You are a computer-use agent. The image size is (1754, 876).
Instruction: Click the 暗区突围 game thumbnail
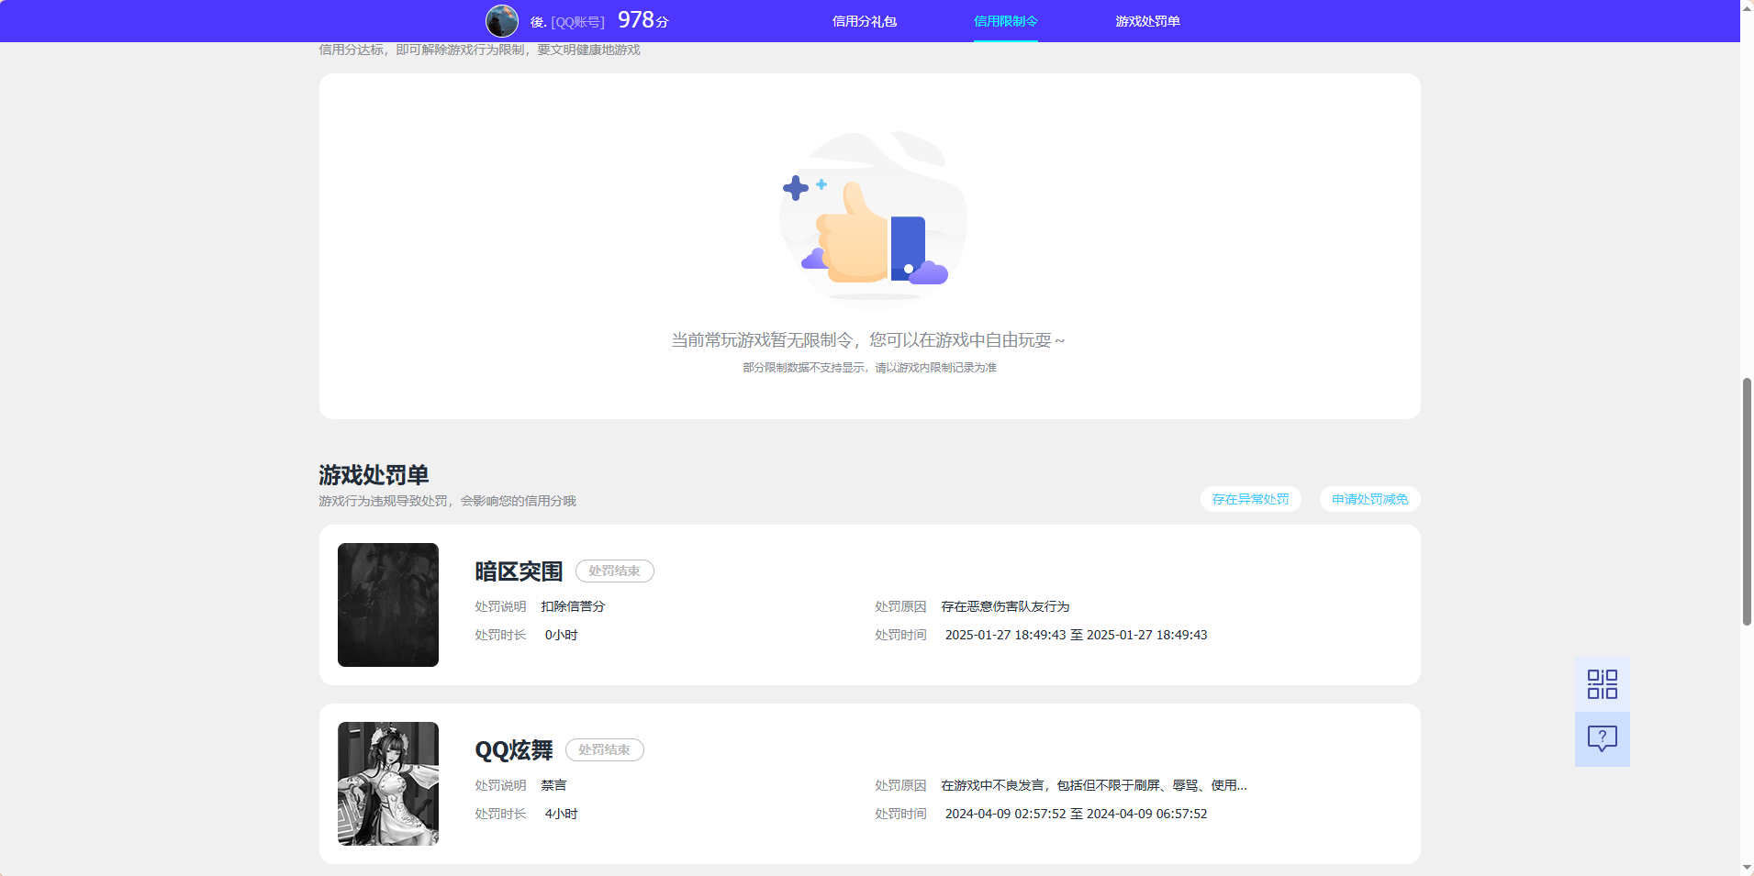pos(388,604)
